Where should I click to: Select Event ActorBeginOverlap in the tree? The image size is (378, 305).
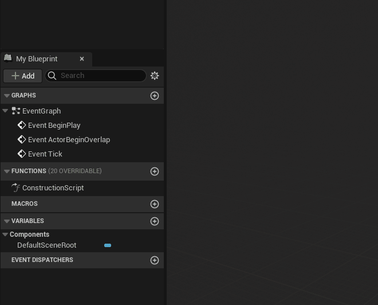tap(69, 140)
